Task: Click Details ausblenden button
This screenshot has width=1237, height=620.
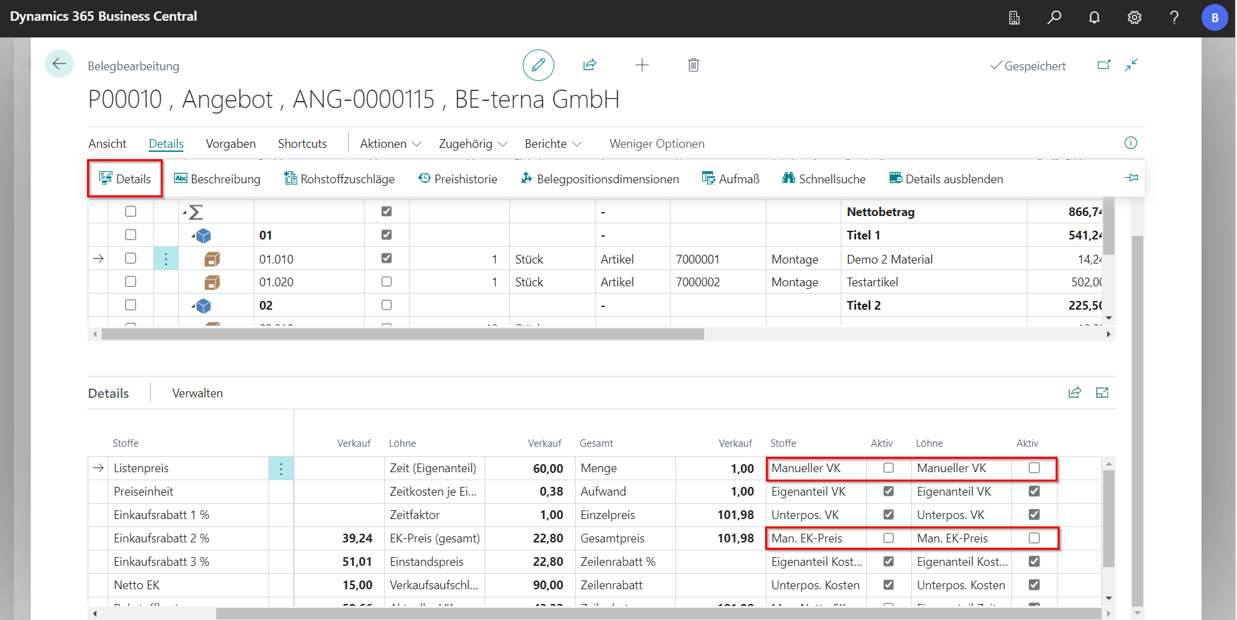Action: [946, 179]
